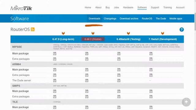Open the Mobile apps tab

176,19
